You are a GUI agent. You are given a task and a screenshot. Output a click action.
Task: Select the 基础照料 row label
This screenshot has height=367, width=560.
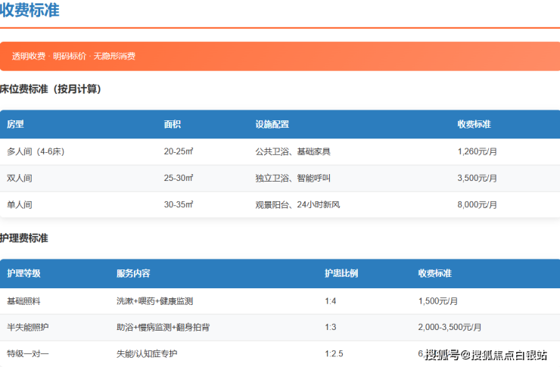pos(23,300)
